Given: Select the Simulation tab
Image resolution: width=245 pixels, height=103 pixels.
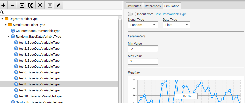Looking at the screenshot, I should pos(172,6).
